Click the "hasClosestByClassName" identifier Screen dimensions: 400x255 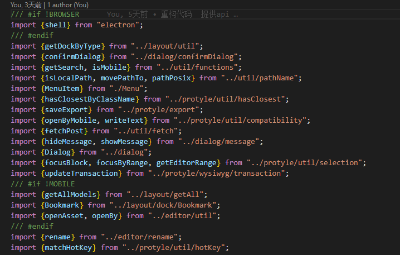(90, 99)
